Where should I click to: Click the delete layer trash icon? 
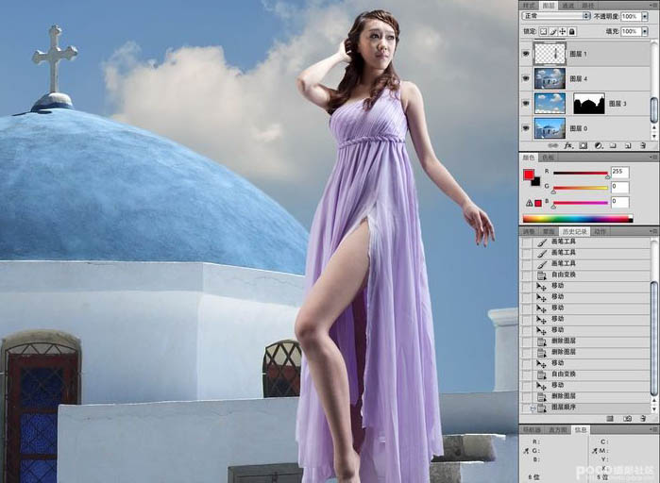(643, 146)
